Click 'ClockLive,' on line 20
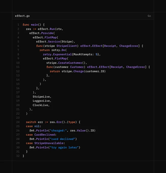 [x=41, y=105]
